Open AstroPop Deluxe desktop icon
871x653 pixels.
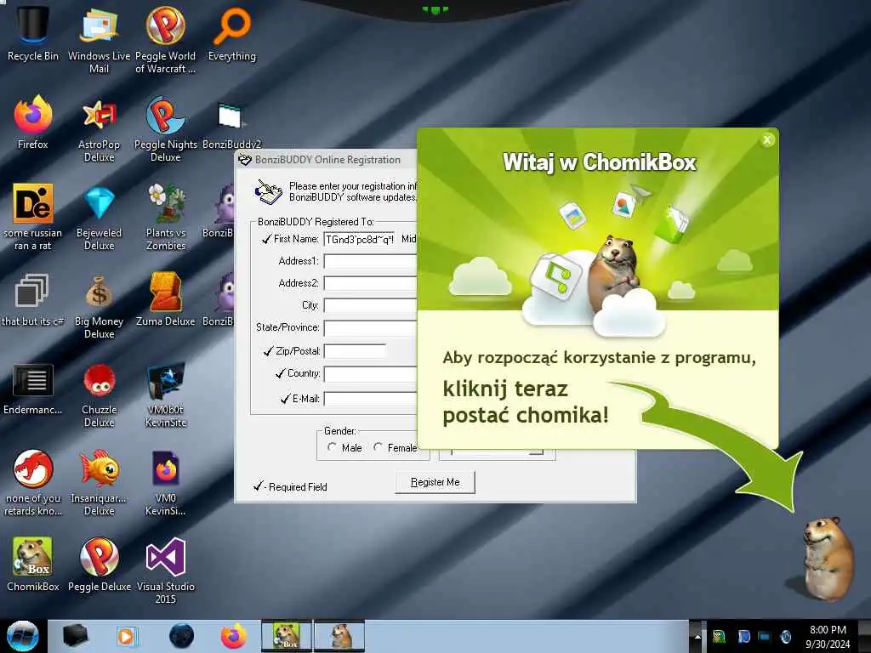(x=99, y=129)
